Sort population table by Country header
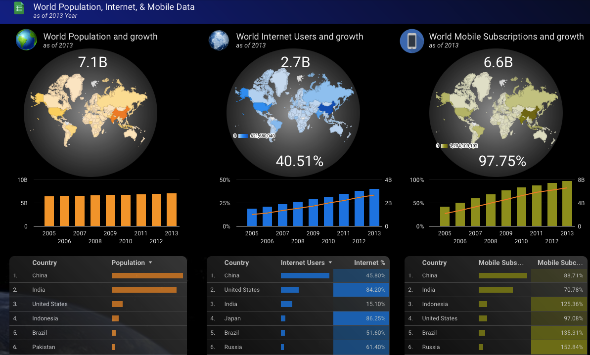The image size is (590, 355). (x=45, y=263)
